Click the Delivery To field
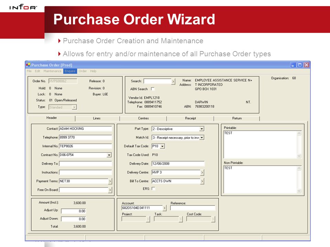The height and width of the screenshot is (247, 330). coord(86,164)
